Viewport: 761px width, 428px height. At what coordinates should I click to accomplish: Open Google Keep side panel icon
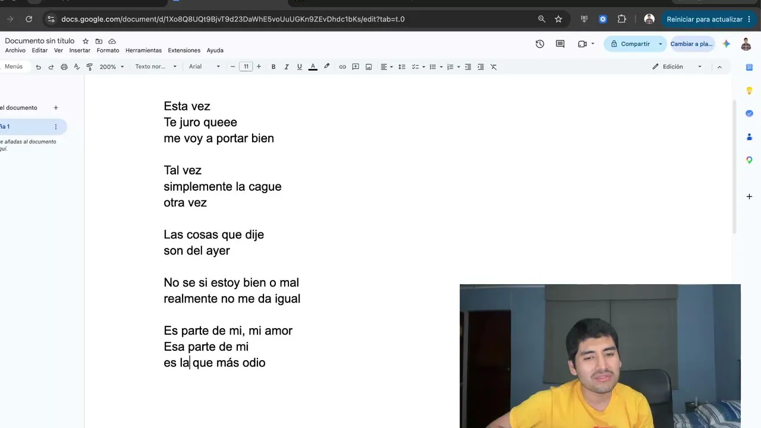coord(749,90)
